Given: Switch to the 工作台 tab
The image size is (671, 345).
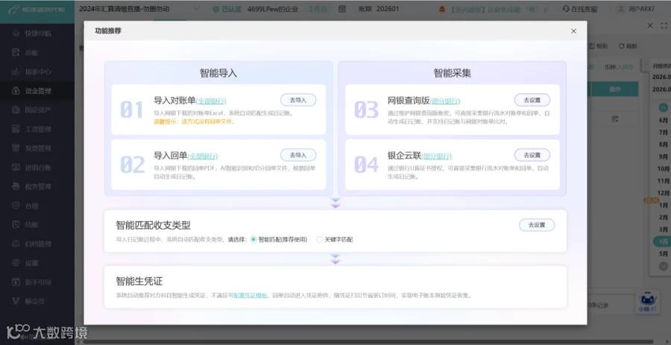Looking at the screenshot, I should pyautogui.click(x=317, y=9).
